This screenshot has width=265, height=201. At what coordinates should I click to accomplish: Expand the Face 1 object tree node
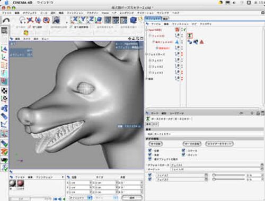(x=150, y=60)
